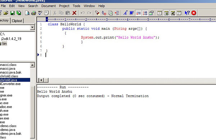Expand the drive selection dropdown
Screen dimensions: 216x140
coord(32,28)
